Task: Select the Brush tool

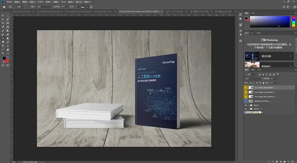Action: point(3,31)
